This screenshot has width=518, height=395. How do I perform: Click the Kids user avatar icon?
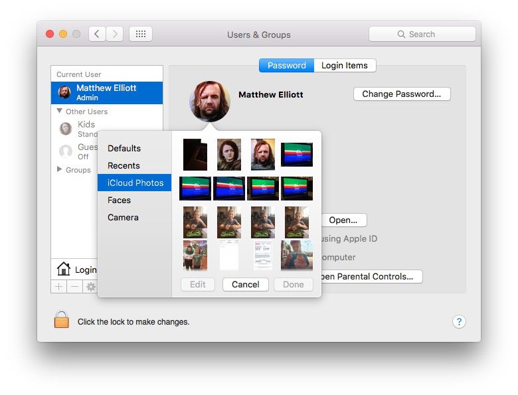66,129
